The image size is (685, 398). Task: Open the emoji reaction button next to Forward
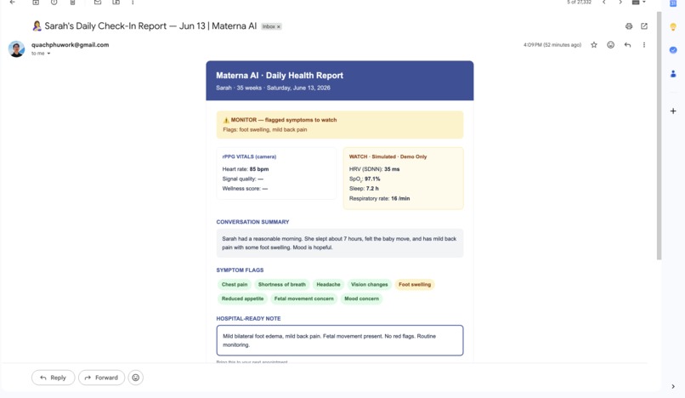tap(135, 378)
